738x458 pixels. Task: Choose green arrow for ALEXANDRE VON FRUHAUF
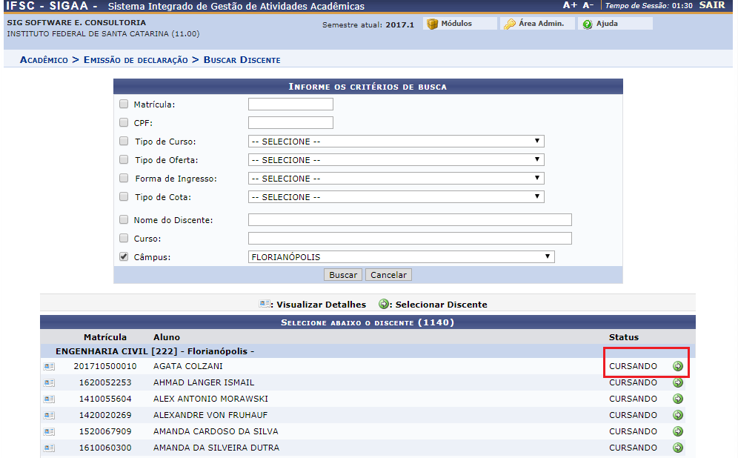click(677, 415)
